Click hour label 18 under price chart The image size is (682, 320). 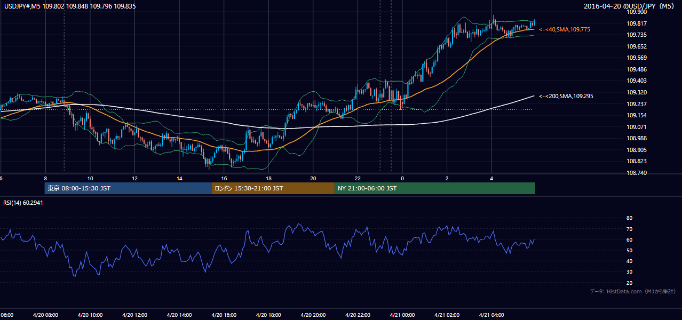pos(268,178)
